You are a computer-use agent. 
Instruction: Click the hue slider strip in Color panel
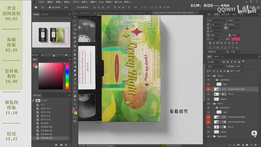coord(67,76)
